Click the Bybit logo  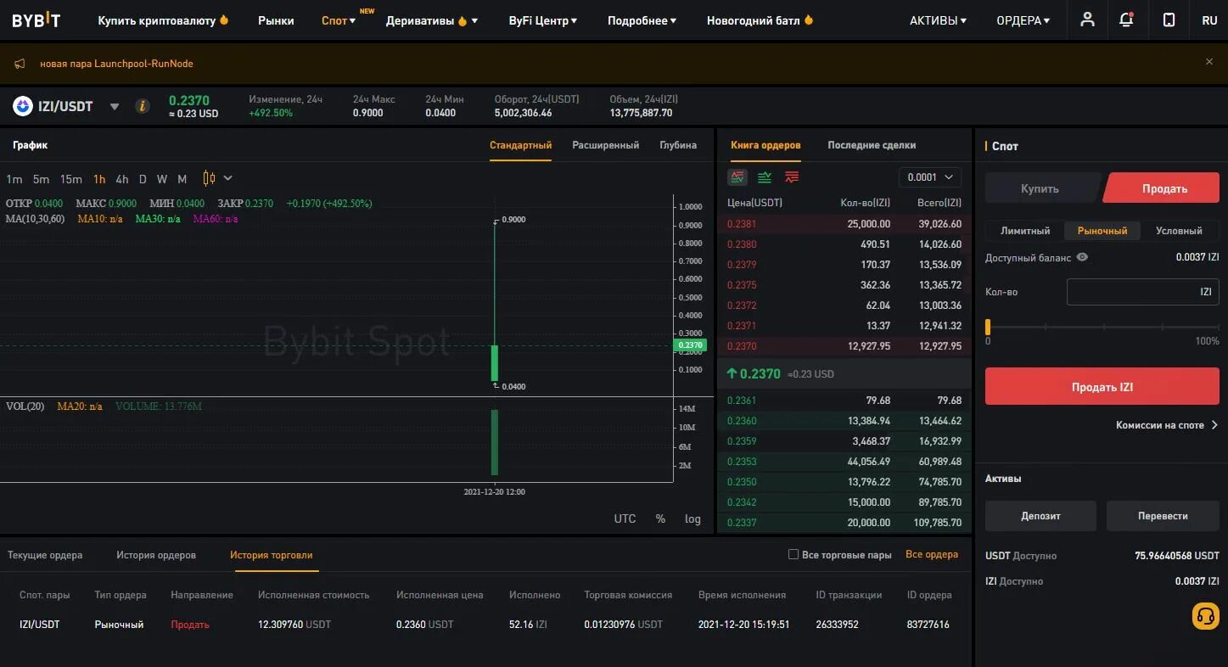click(x=36, y=20)
